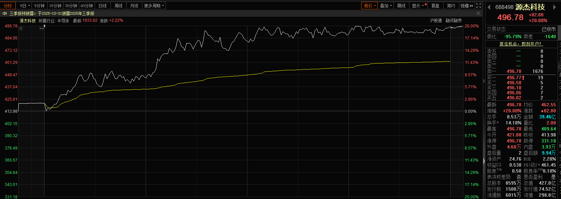This screenshot has width=561, height=199.
Task: Open the 显示 display dropdown
Action: pyautogui.click(x=418, y=6)
